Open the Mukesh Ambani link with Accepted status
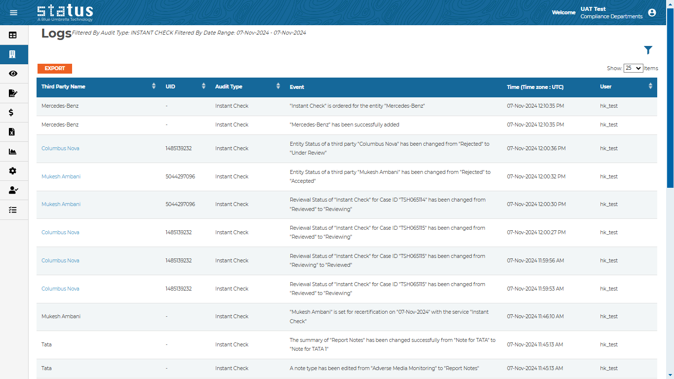 (61, 176)
